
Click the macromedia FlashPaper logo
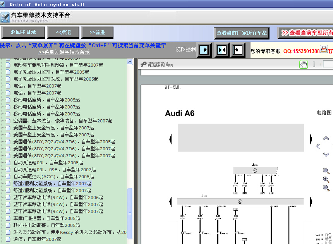tap(157, 64)
